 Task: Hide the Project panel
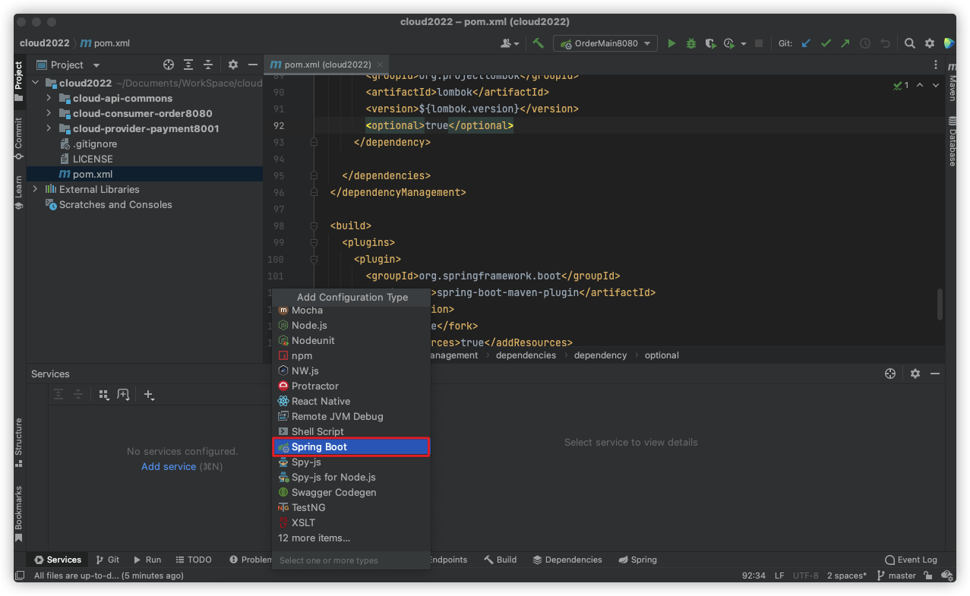coord(252,65)
